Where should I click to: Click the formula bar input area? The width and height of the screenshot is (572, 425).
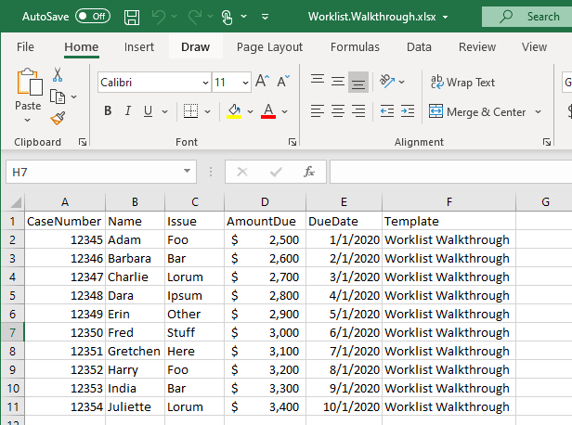(x=451, y=172)
